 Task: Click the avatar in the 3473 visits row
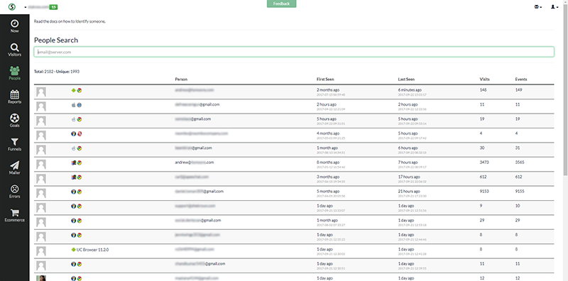[x=41, y=165]
